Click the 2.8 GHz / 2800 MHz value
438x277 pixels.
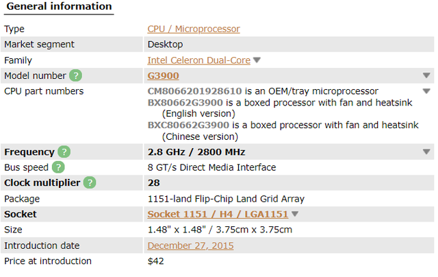point(196,152)
